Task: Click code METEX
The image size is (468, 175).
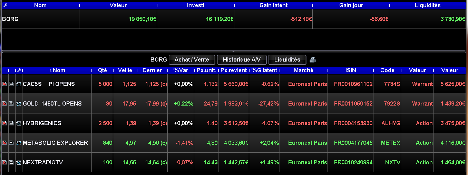Action: click(x=391, y=143)
